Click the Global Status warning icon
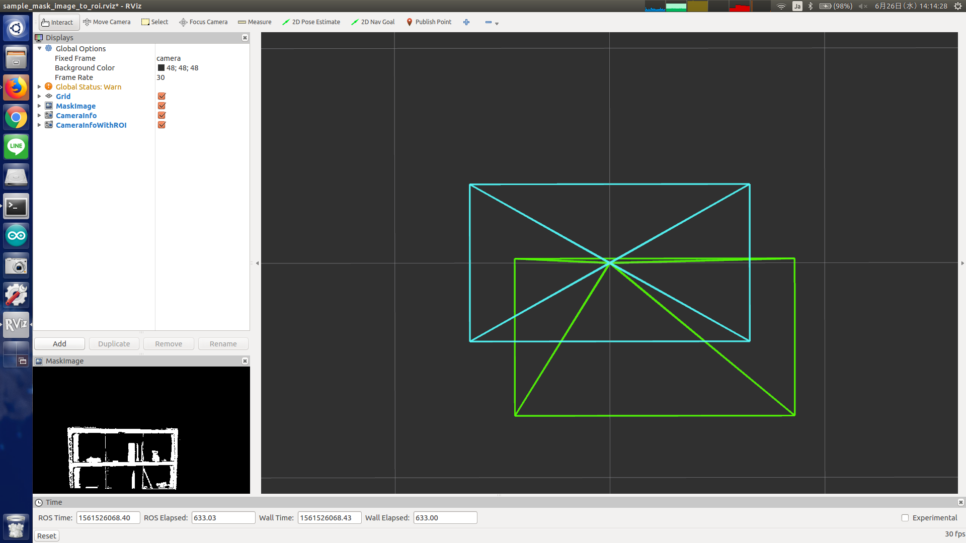Viewport: 966px width, 543px height. [49, 87]
